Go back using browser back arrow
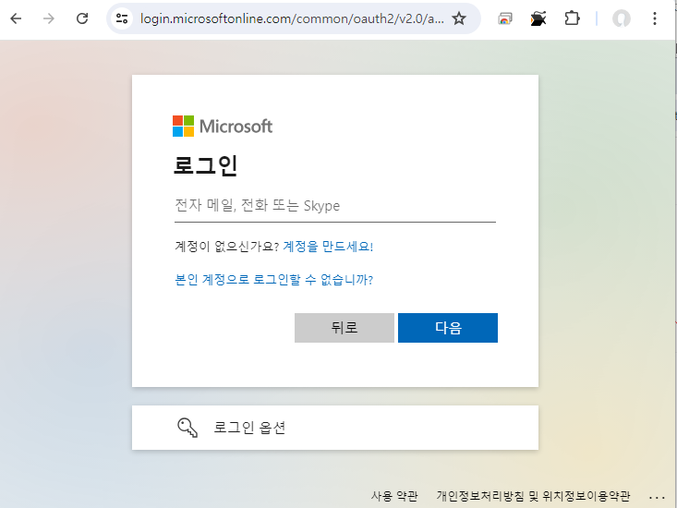Image resolution: width=677 pixels, height=508 pixels. [x=16, y=18]
